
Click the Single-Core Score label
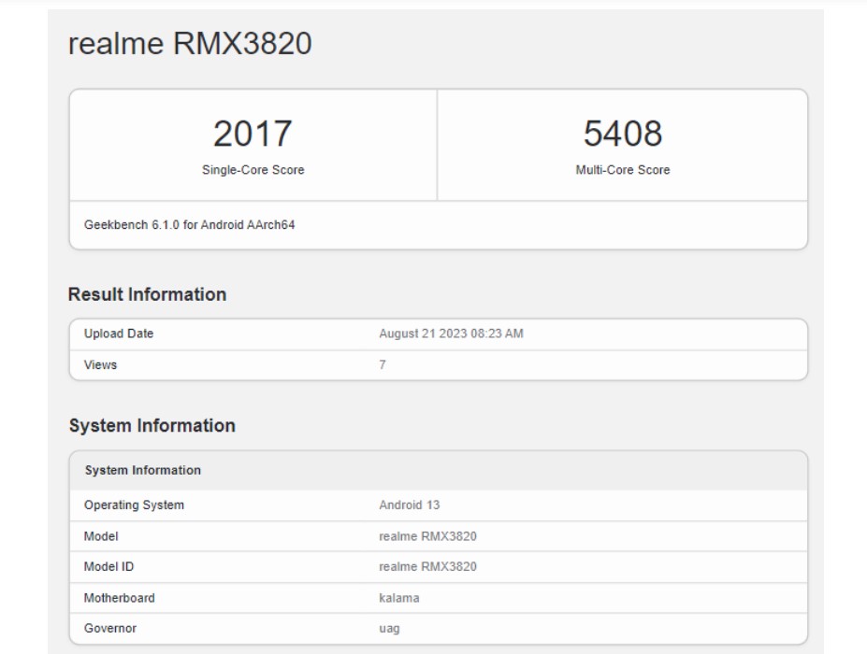click(x=253, y=170)
